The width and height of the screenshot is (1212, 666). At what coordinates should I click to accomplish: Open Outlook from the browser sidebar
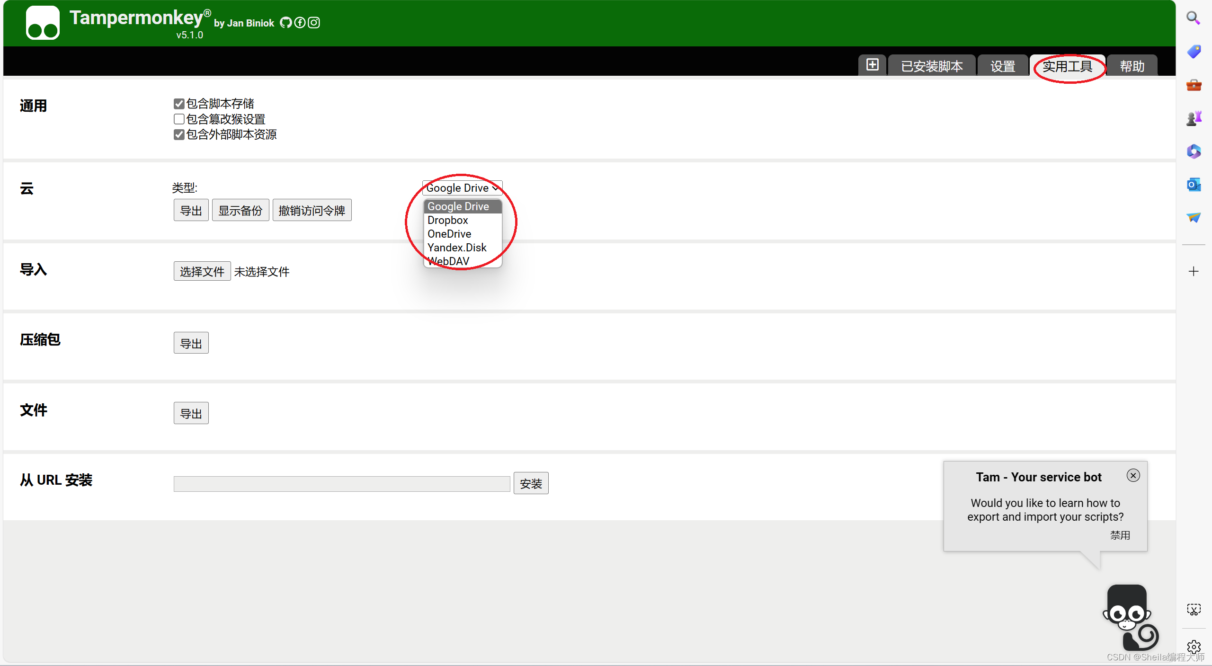click(x=1193, y=185)
